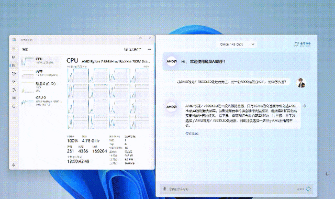Select GPU 0 entry in performance list
Image resolution: width=335 pixels, height=199 pixels.
tap(42, 101)
